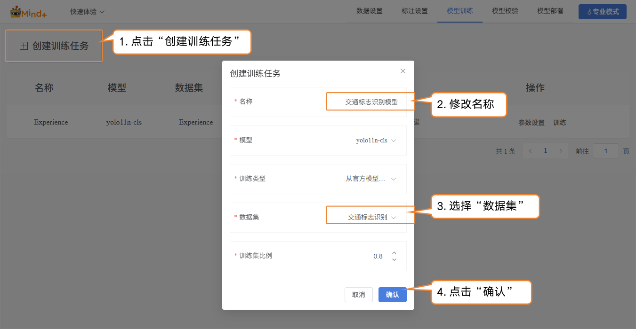Close the 创建训练任务 dialog with X
This screenshot has height=329, width=636.
click(403, 71)
